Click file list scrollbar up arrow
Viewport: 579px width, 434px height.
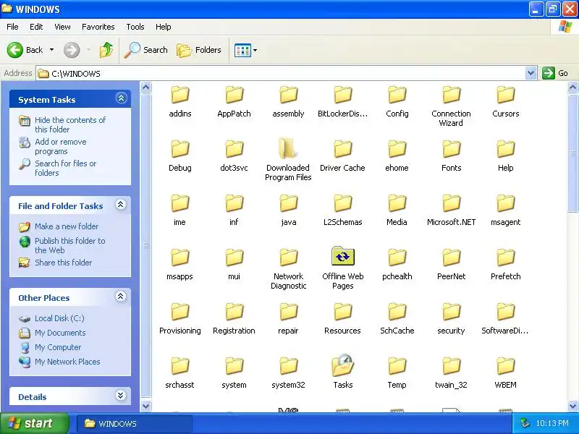[572, 87]
